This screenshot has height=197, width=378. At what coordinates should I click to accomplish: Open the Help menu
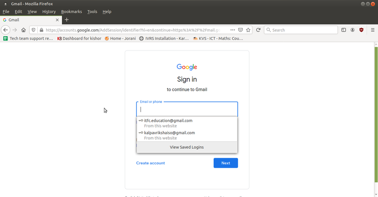(x=107, y=11)
